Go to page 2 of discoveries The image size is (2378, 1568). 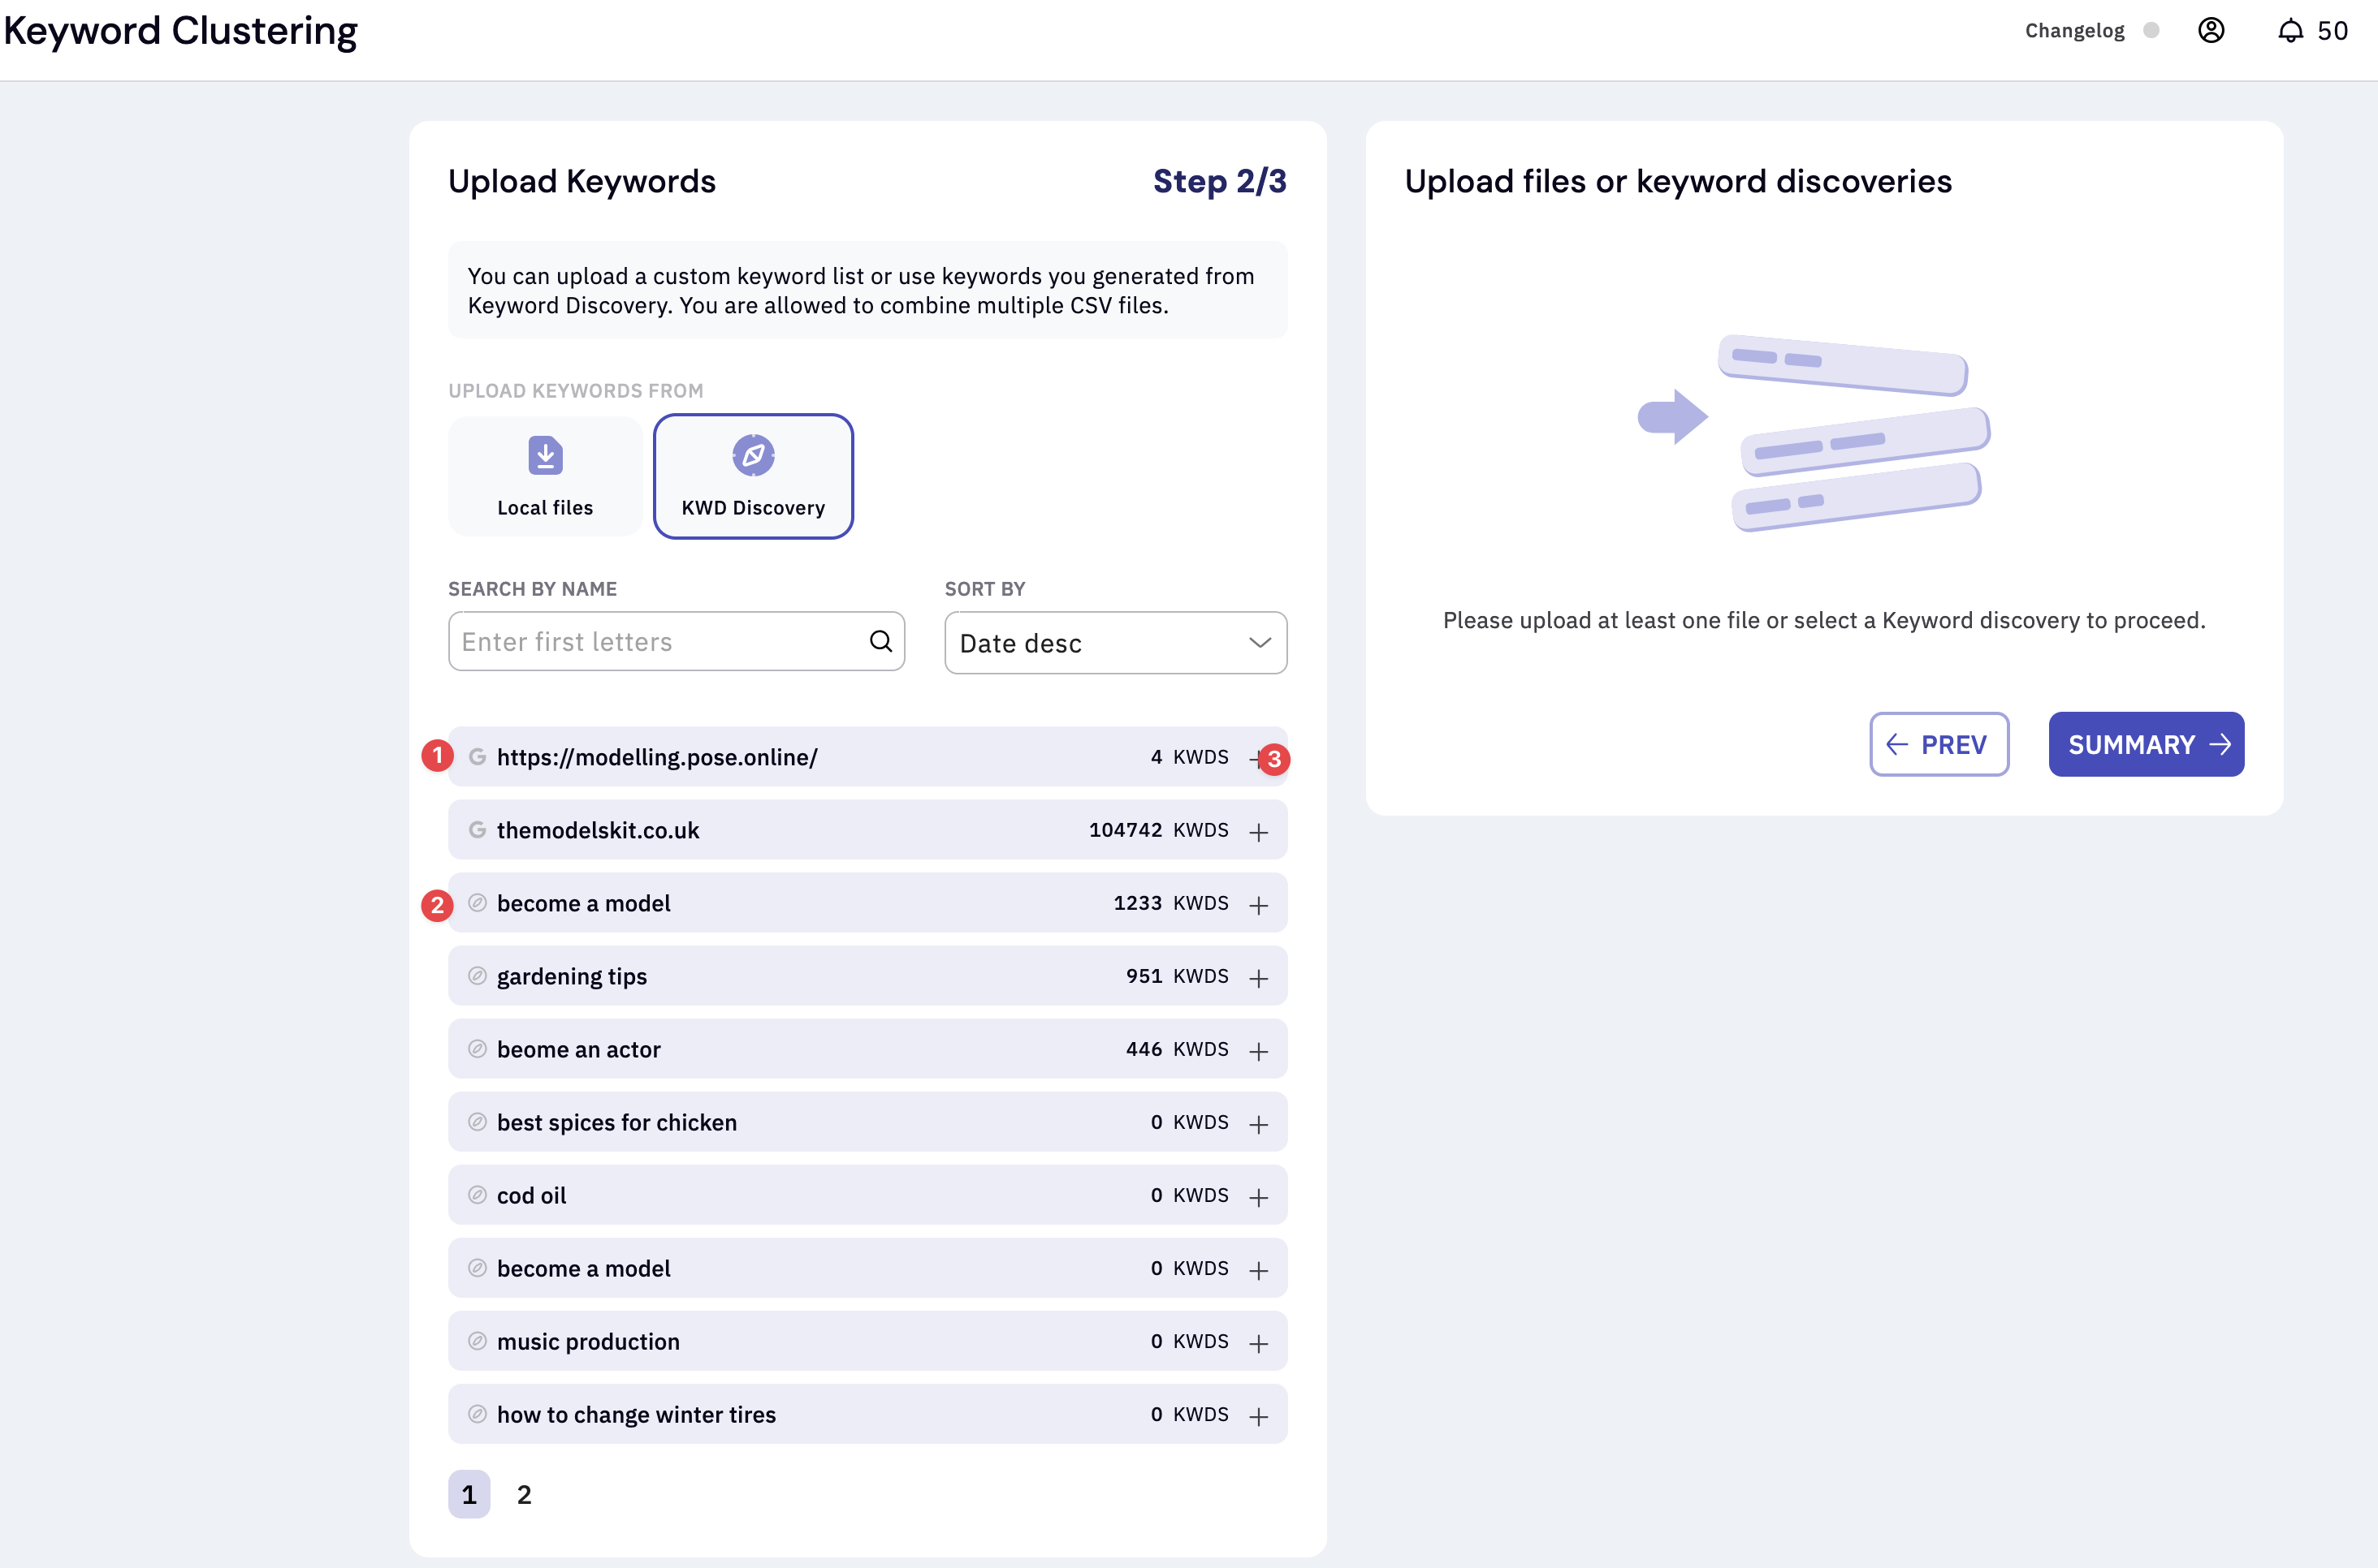tap(523, 1494)
